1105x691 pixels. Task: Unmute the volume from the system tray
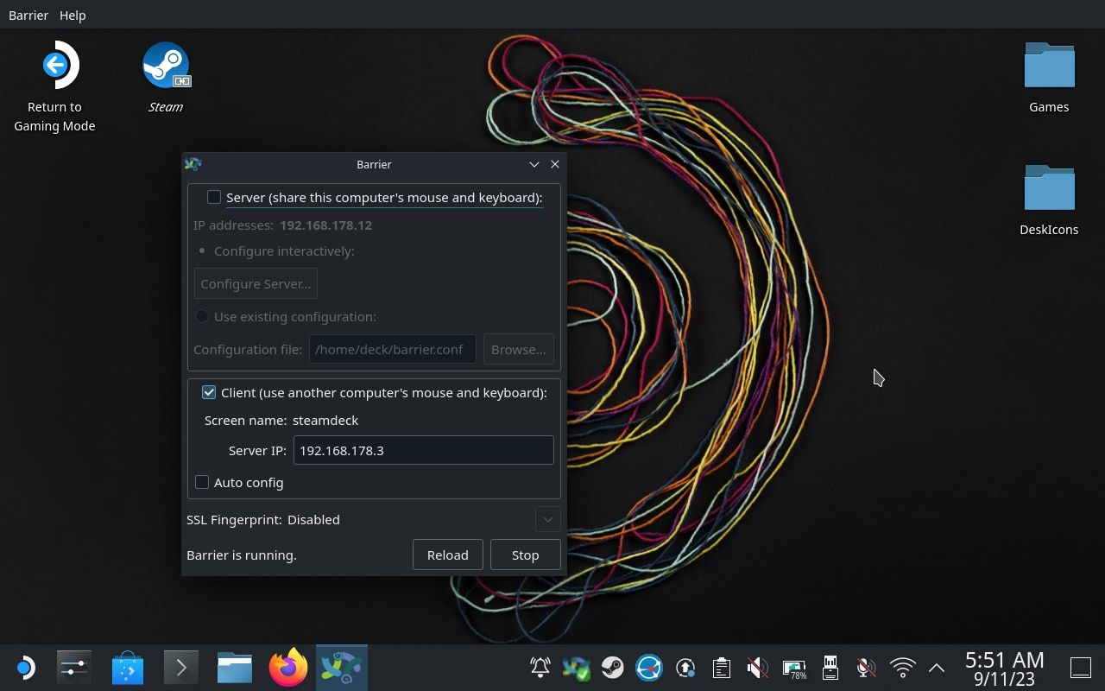(x=757, y=667)
